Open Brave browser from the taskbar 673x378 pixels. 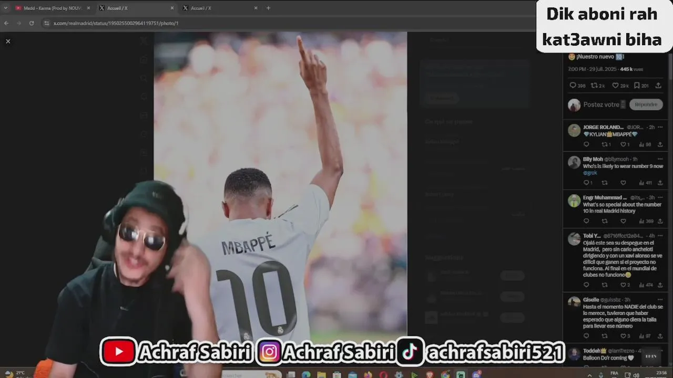430,374
